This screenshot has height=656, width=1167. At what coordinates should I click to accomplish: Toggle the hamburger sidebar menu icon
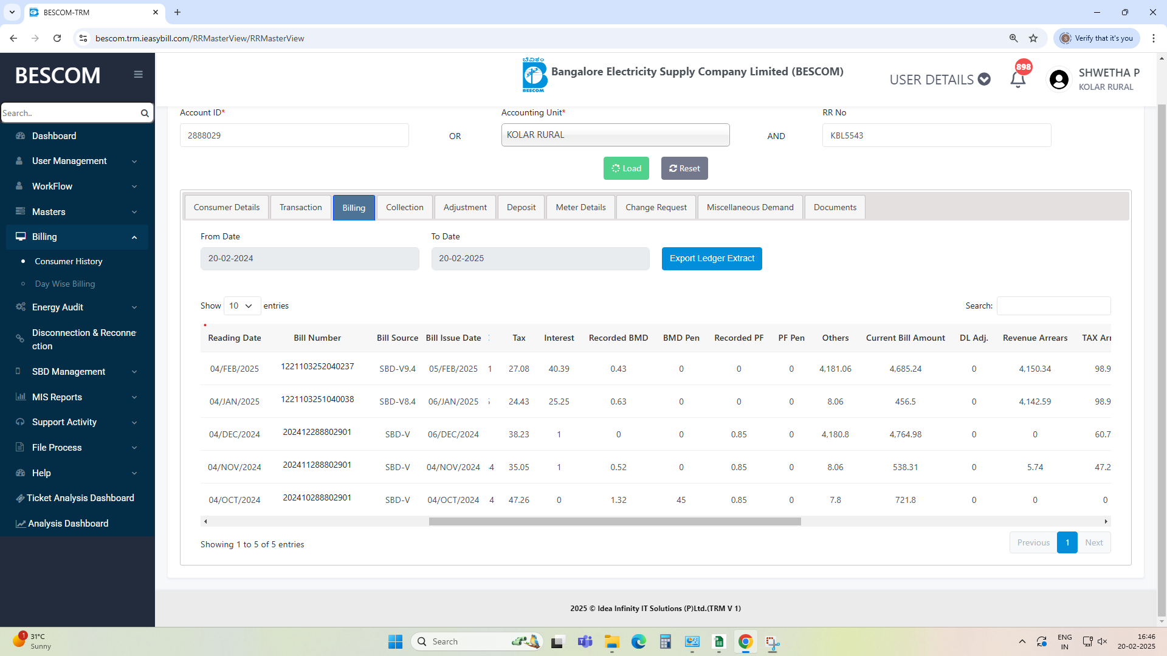(138, 74)
